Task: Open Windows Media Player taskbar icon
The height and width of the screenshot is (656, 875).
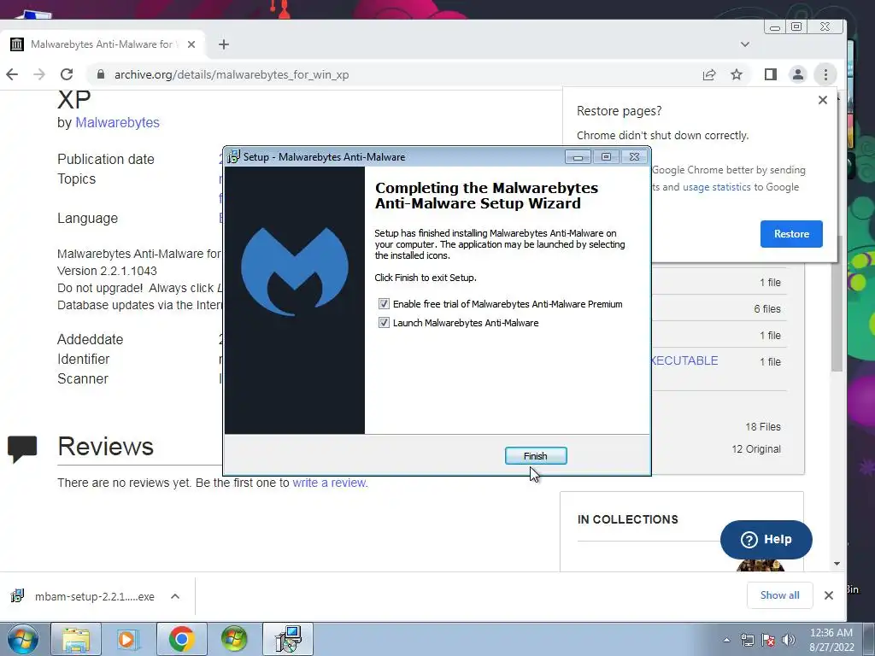Action: click(128, 639)
